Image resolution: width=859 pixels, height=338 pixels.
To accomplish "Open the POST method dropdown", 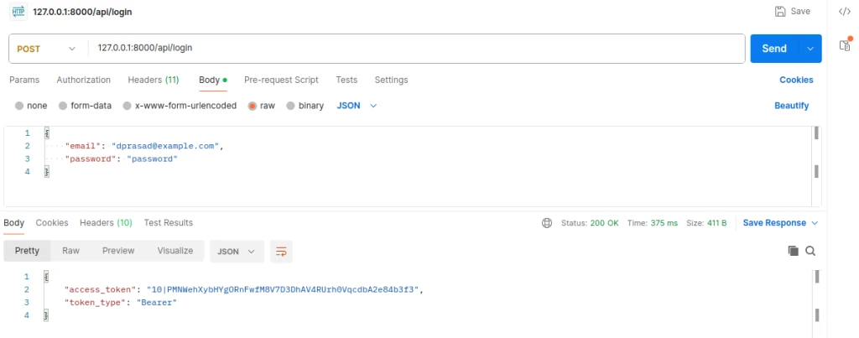I will coord(48,49).
